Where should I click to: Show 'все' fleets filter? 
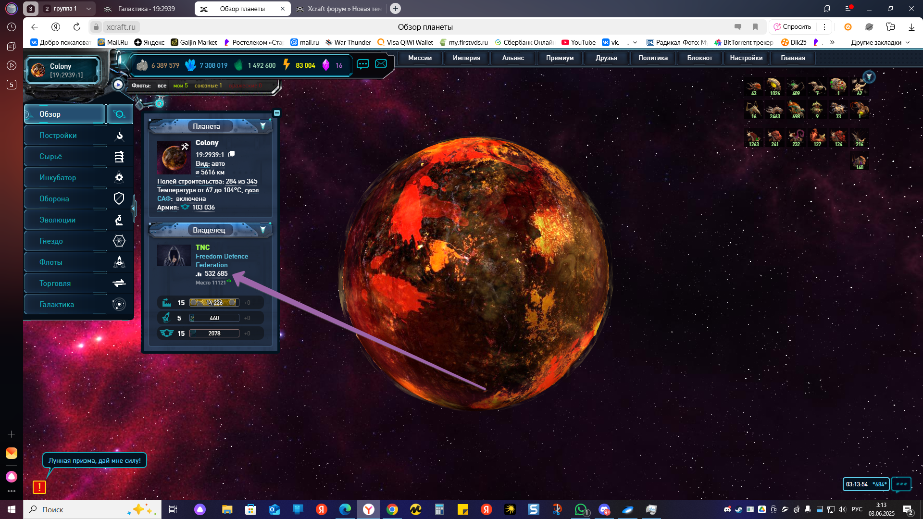[162, 86]
